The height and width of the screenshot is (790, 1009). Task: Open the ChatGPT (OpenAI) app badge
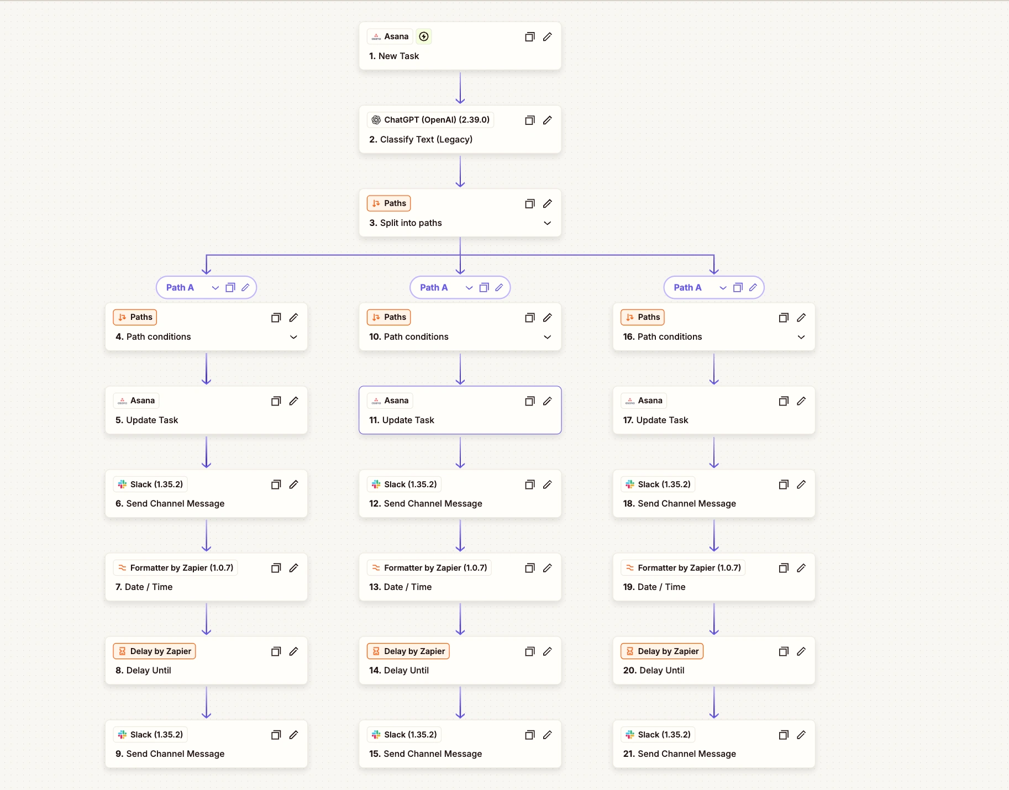[430, 120]
